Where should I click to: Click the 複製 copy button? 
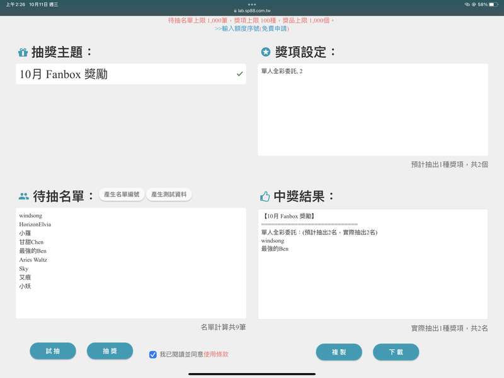(339, 352)
